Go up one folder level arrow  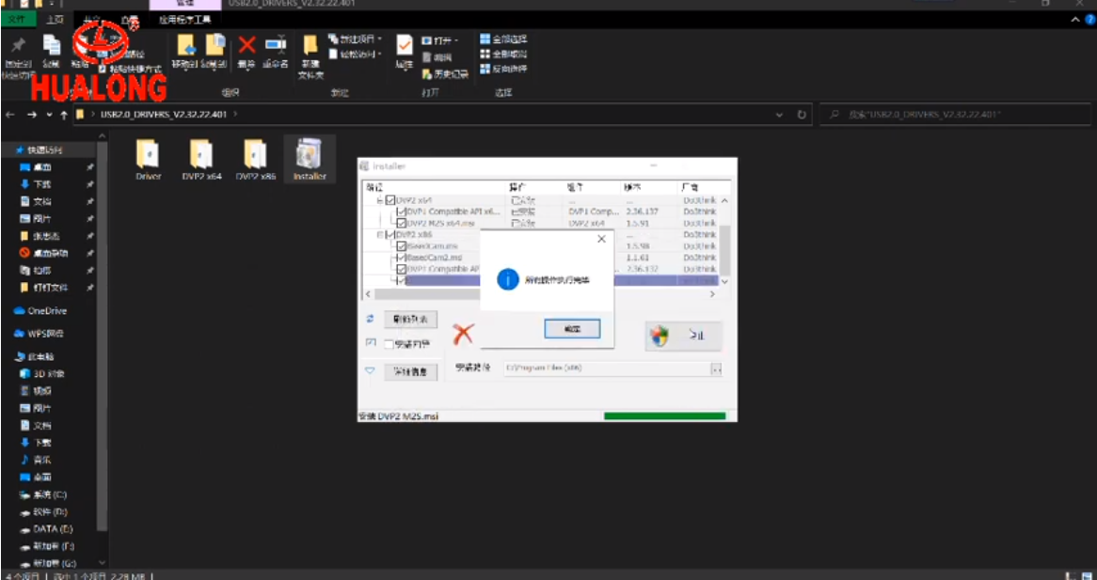coord(64,114)
